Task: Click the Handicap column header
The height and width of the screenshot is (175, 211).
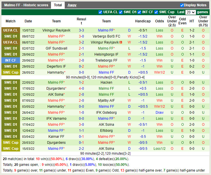Action: (143, 21)
